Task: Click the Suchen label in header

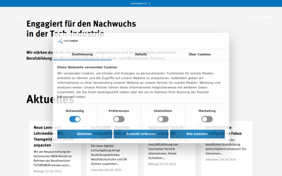Action: pos(54,17)
